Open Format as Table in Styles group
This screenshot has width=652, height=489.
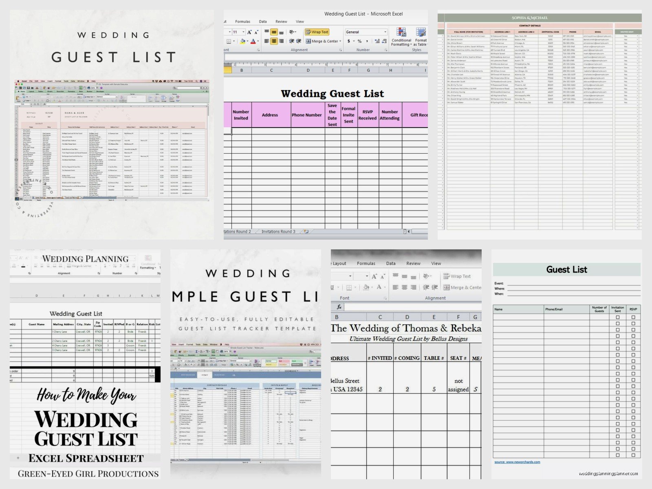(421, 36)
